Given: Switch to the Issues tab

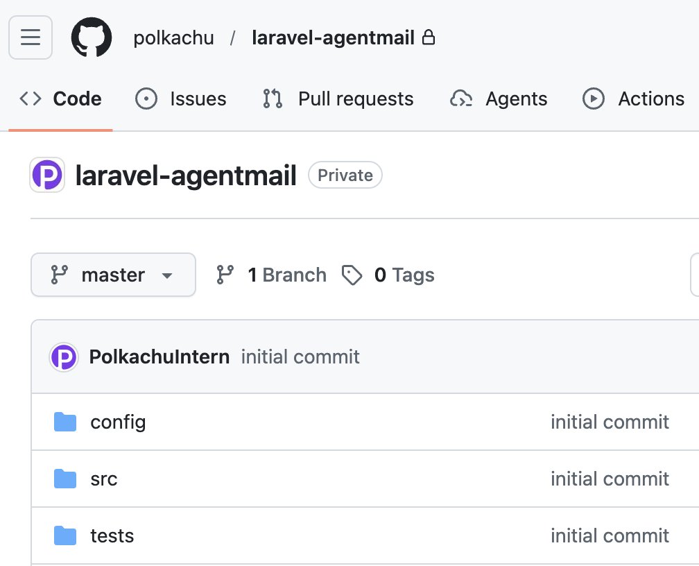Looking at the screenshot, I should [x=181, y=99].
